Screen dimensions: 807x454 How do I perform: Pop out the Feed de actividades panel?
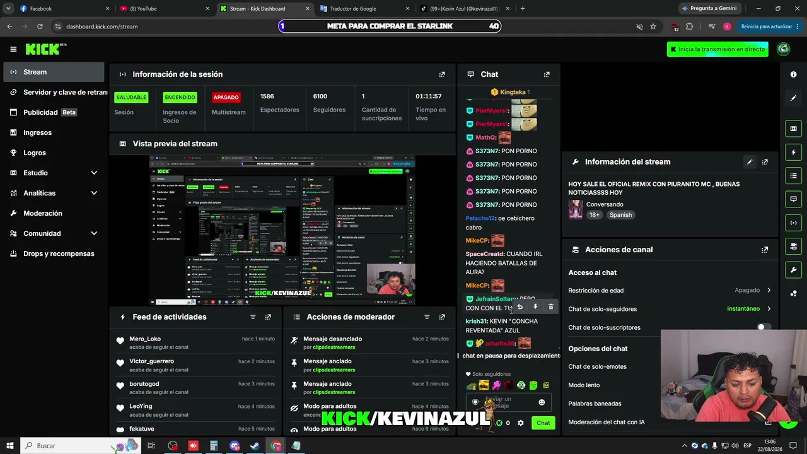coord(268,317)
